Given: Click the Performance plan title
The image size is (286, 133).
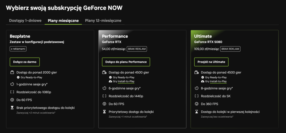Looking at the screenshot, I should (115, 36).
